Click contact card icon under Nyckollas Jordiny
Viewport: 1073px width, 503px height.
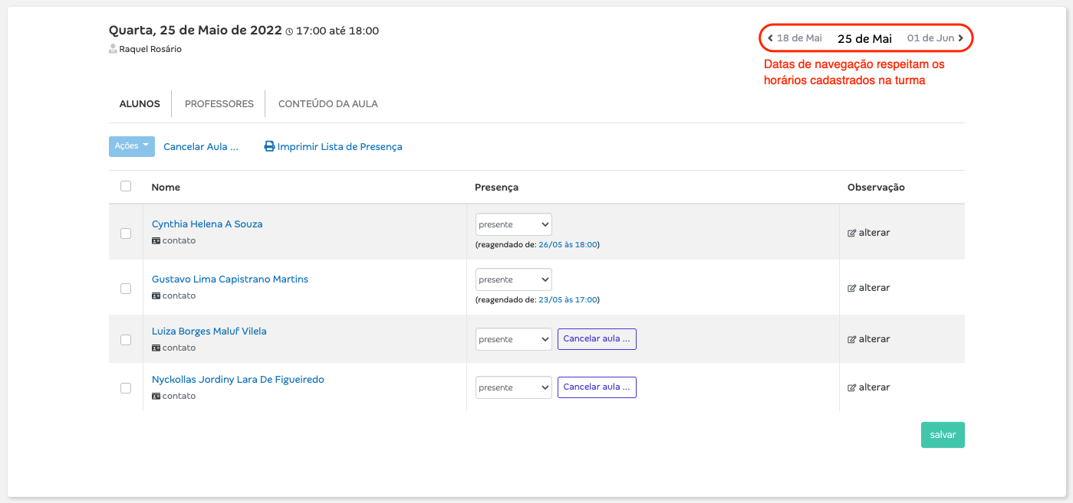[156, 397]
